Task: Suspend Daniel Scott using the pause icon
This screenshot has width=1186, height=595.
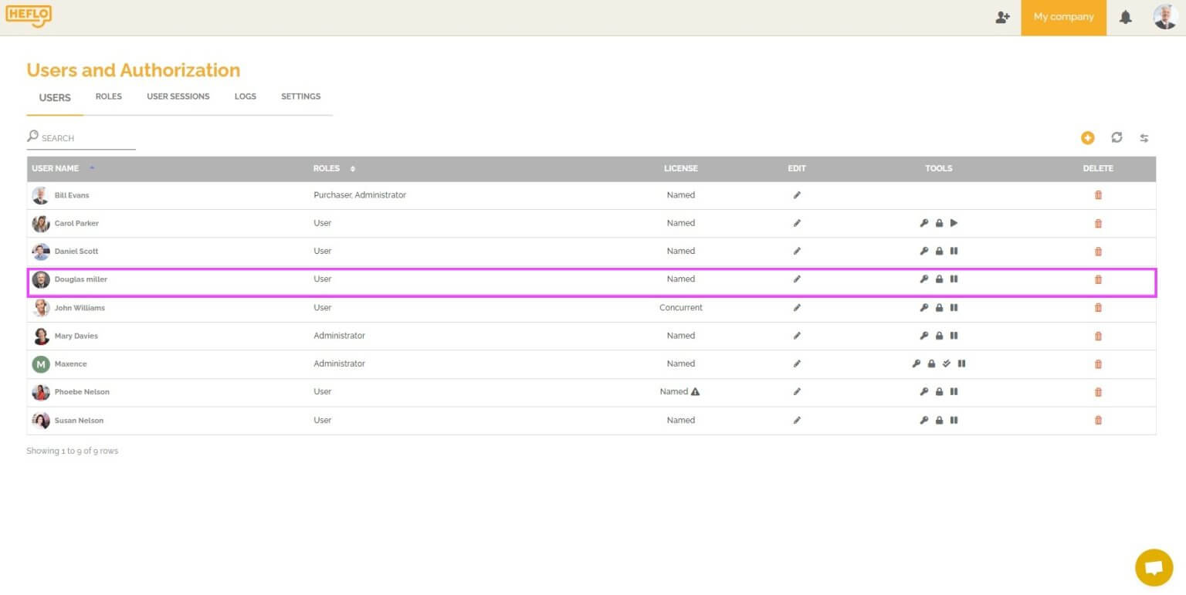Action: 954,251
